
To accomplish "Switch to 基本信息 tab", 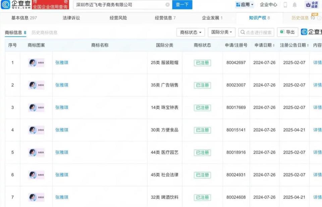I will [24, 18].
